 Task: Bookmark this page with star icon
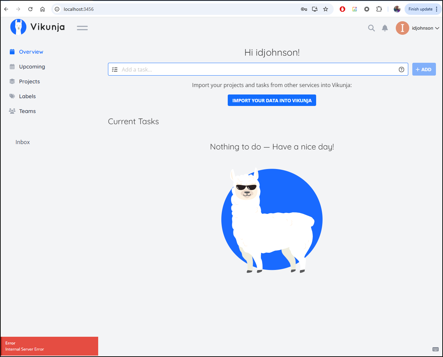(x=326, y=9)
